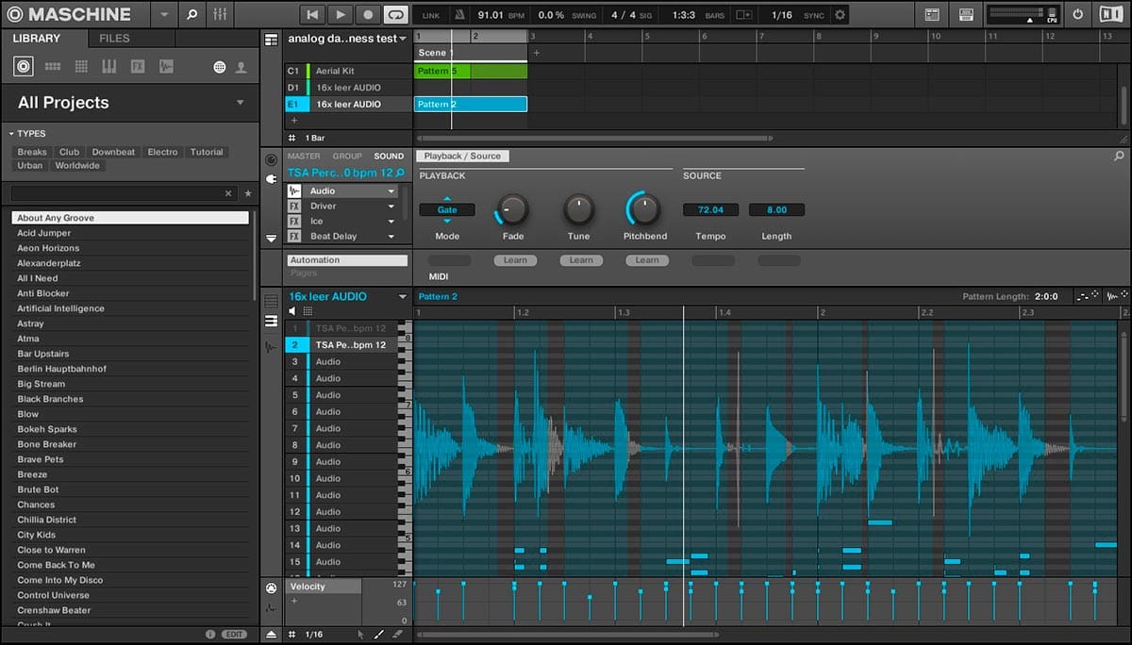Toggle the star favorites filter

248,193
